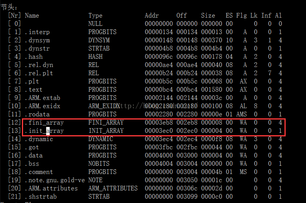Select the NOTE type value
Screen dimensions: 306x203
pyautogui.click(x=95, y=180)
